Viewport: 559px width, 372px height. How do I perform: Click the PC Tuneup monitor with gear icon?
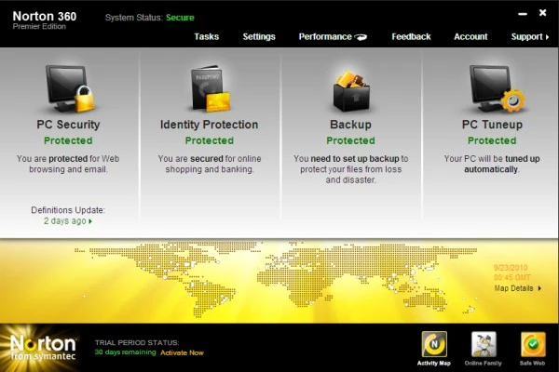(x=491, y=88)
